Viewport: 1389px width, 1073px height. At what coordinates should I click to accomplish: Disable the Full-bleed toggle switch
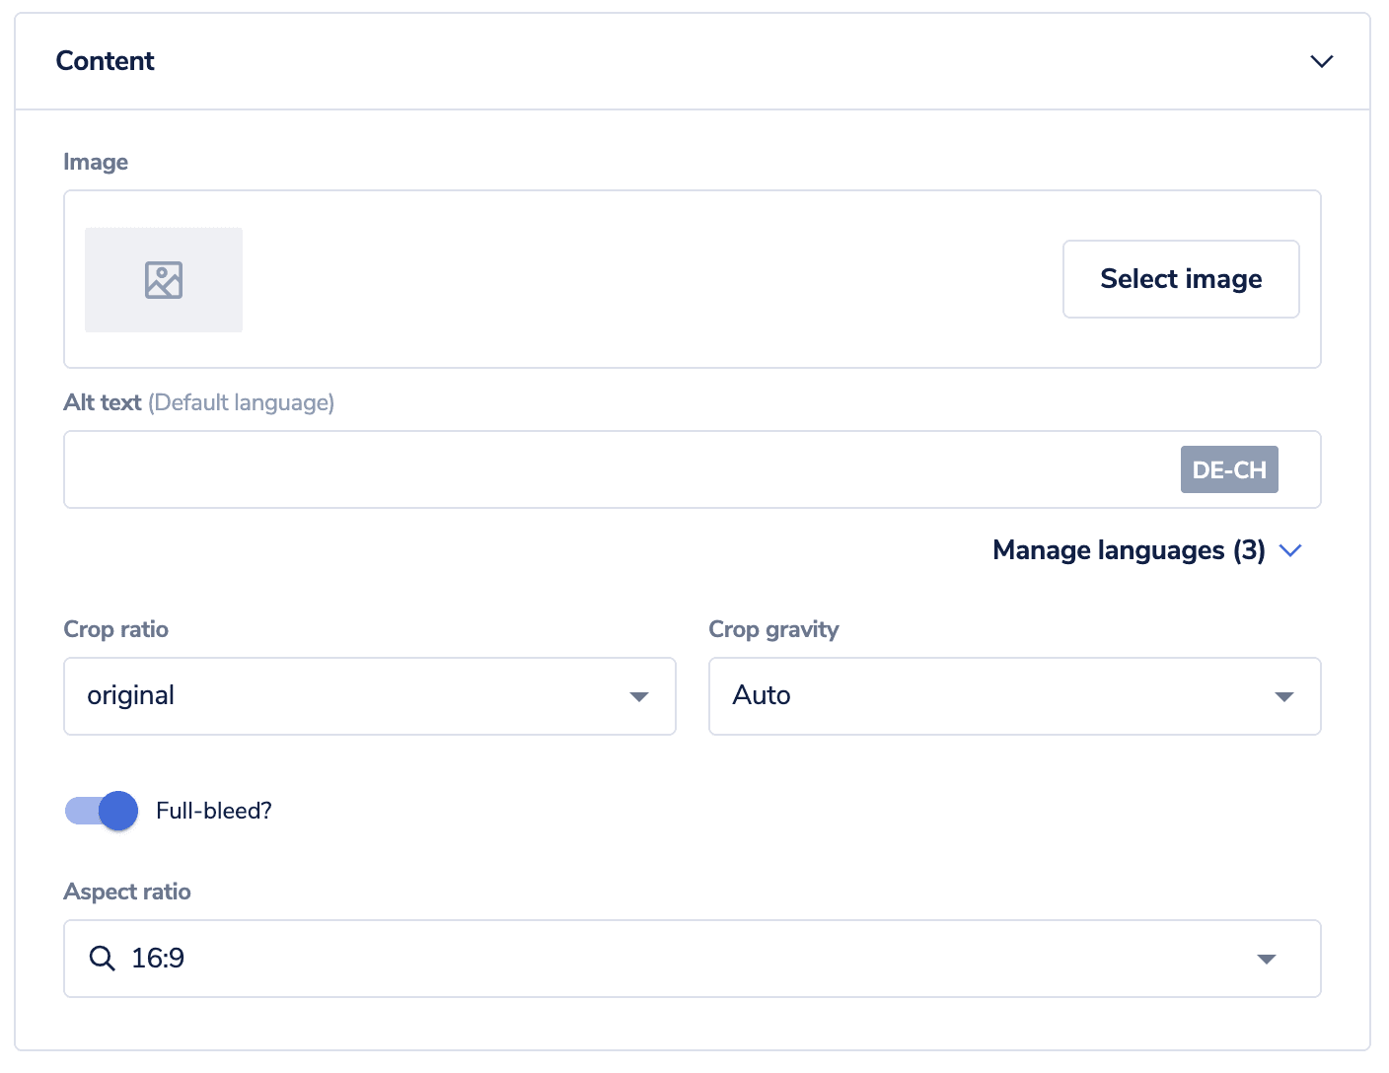tap(102, 811)
